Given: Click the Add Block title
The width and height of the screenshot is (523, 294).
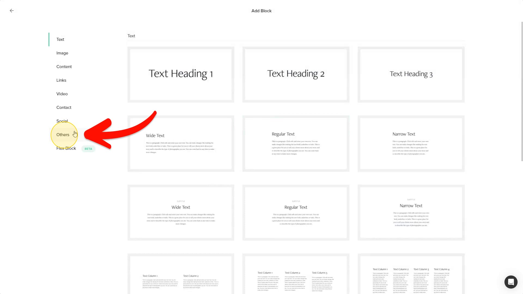Looking at the screenshot, I should point(261,11).
